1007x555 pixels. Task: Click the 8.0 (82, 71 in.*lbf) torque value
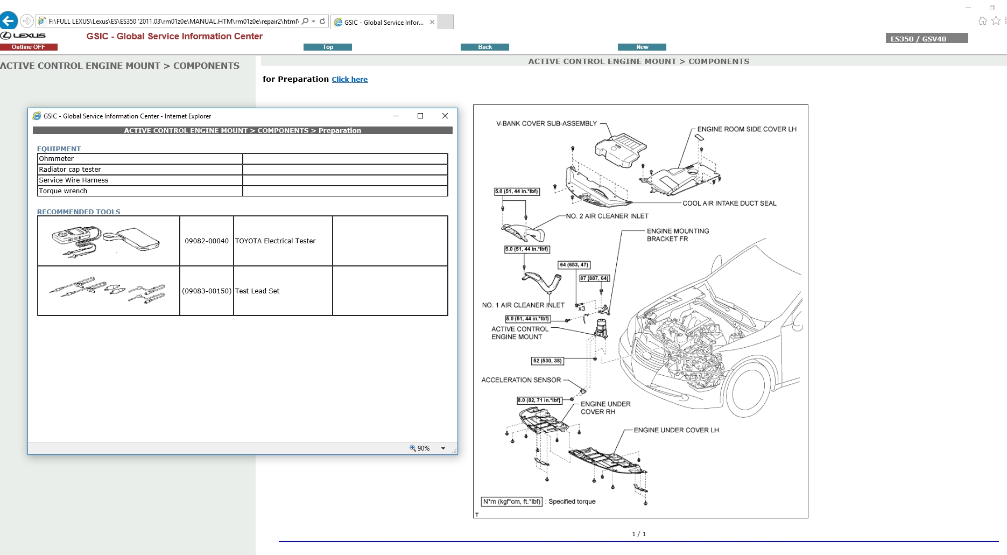point(539,400)
